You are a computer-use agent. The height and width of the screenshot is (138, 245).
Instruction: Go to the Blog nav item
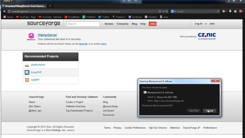(x=134, y=24)
